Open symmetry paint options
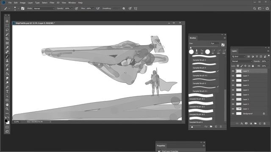Viewport: 271px width, 152px height. tap(135, 8)
